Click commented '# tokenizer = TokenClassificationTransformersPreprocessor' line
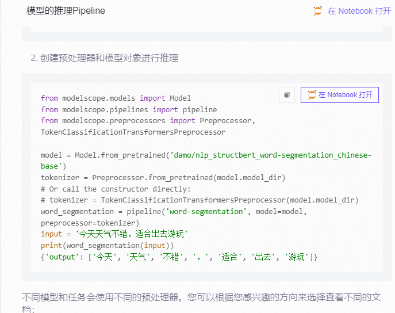The height and width of the screenshot is (313, 395). [x=200, y=200]
